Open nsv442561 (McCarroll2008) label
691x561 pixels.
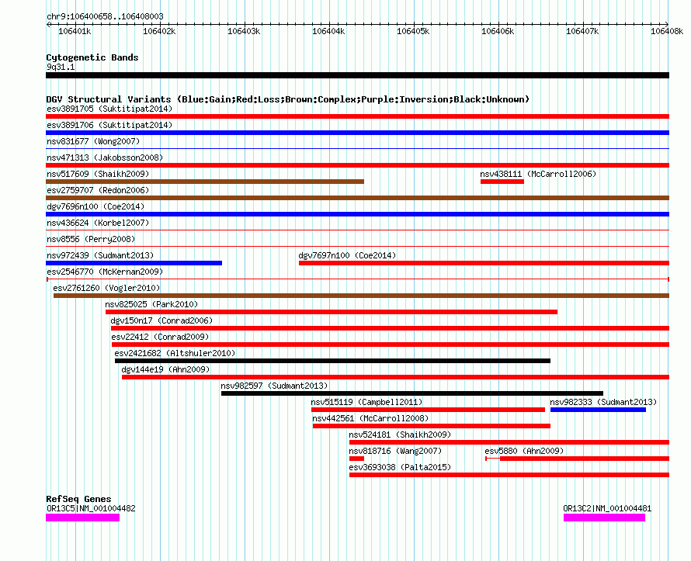coord(370,418)
